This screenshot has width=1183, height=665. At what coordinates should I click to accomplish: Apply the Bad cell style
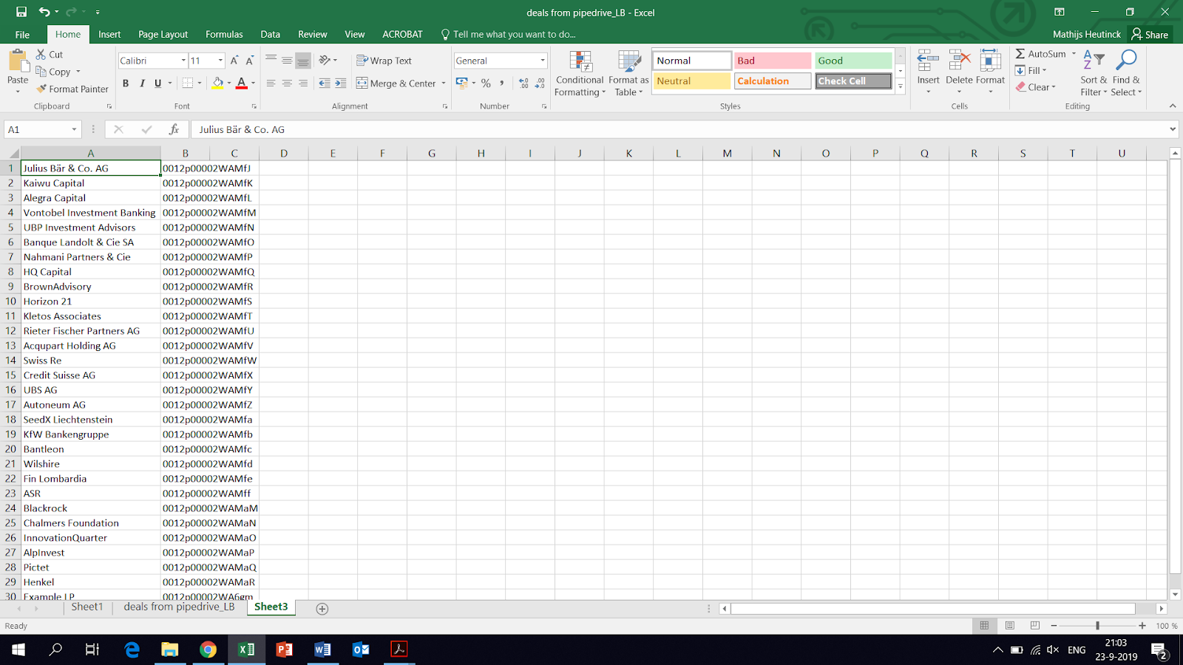[x=773, y=61]
